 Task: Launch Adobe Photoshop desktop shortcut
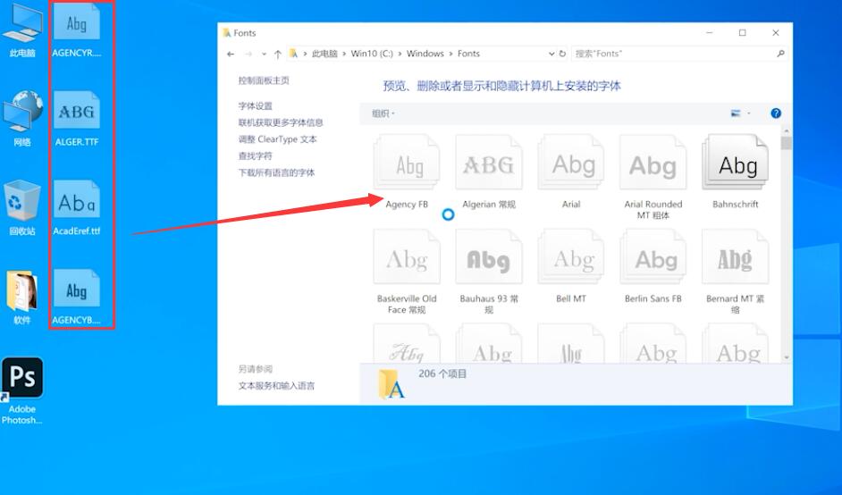pos(22,390)
